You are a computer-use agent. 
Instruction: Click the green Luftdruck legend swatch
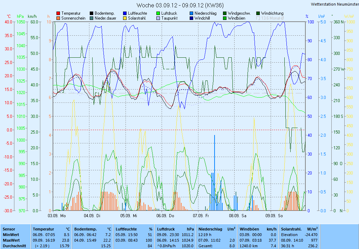(158, 14)
